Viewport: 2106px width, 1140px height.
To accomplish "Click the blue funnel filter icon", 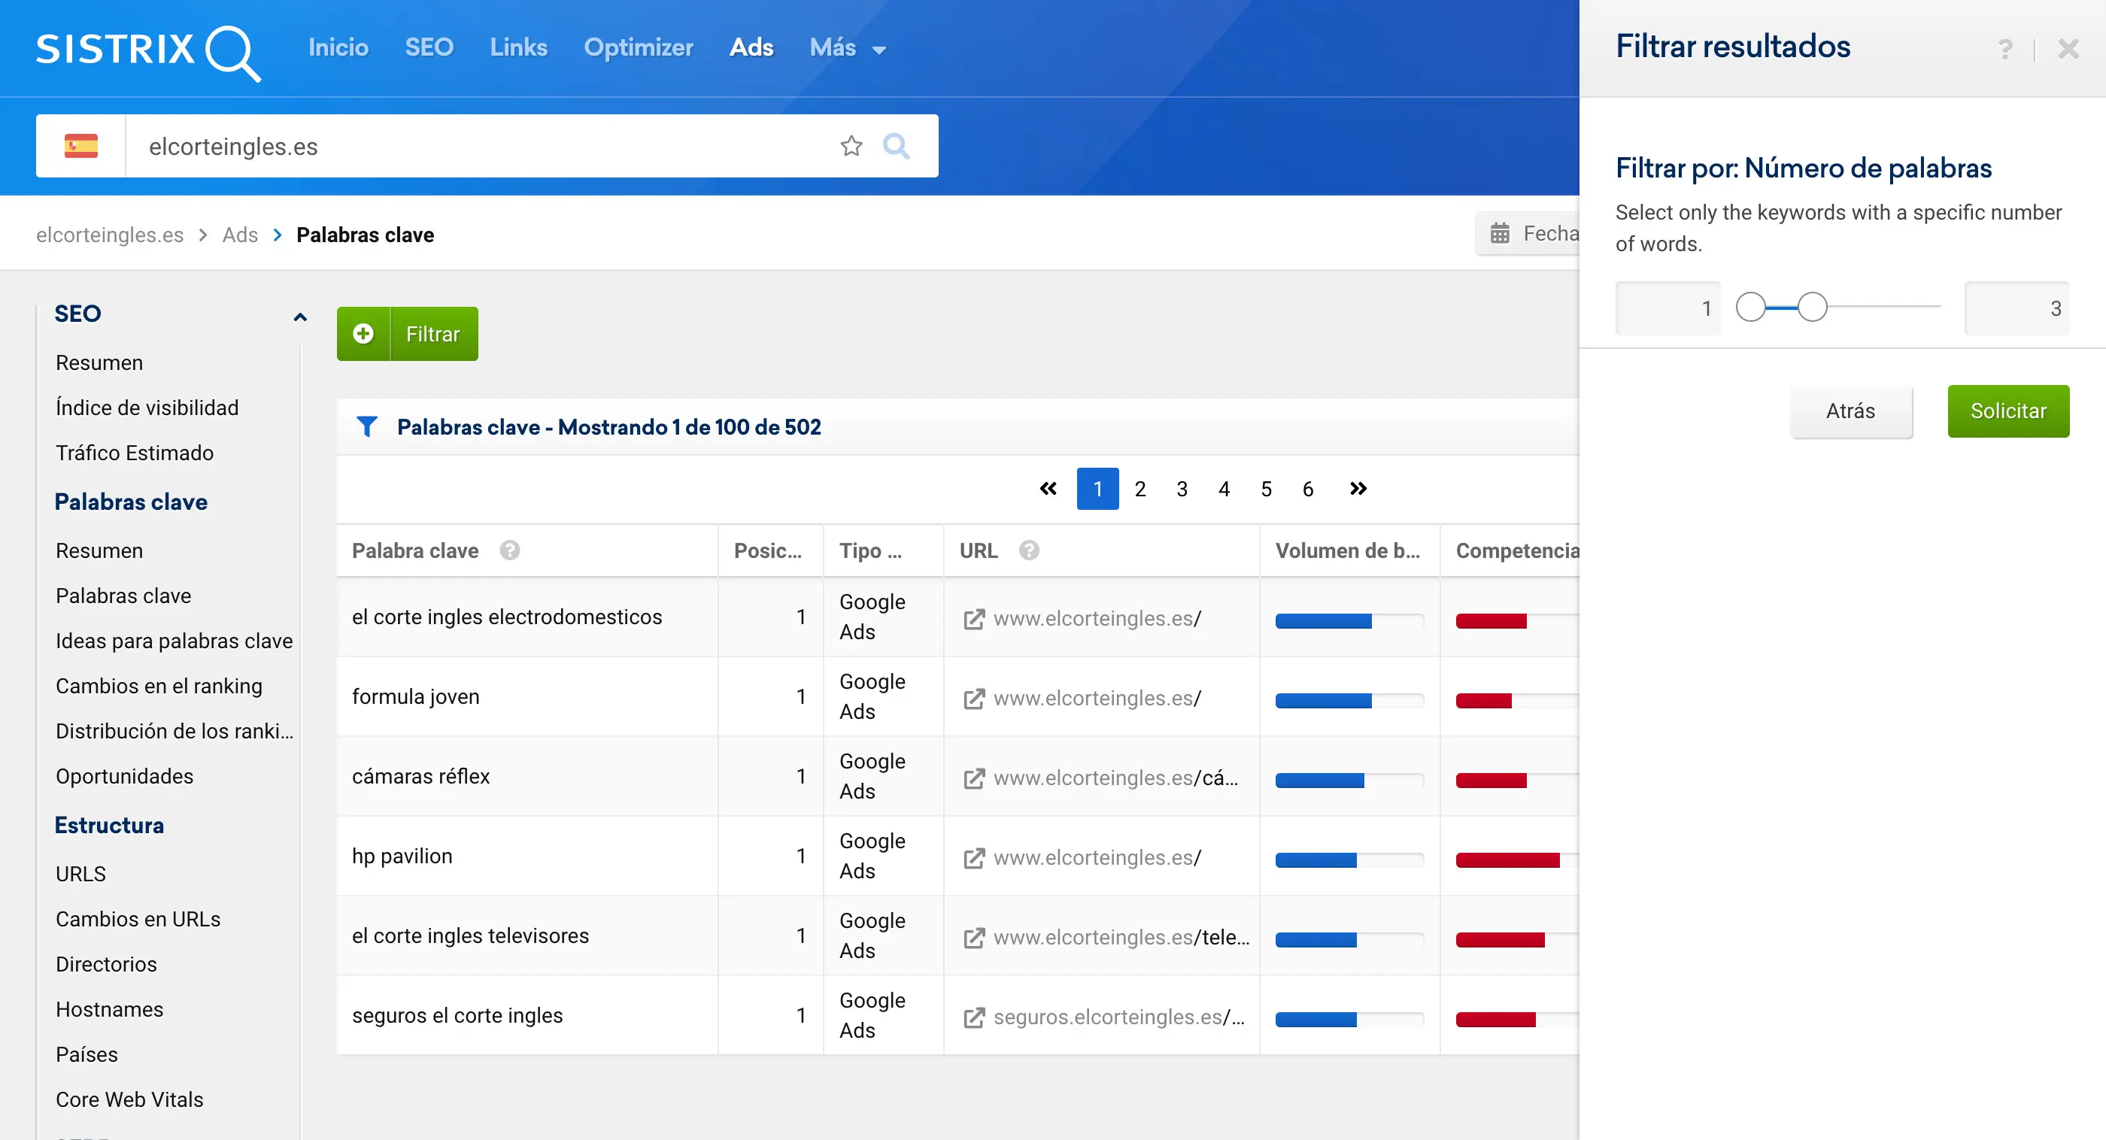I will coord(367,426).
